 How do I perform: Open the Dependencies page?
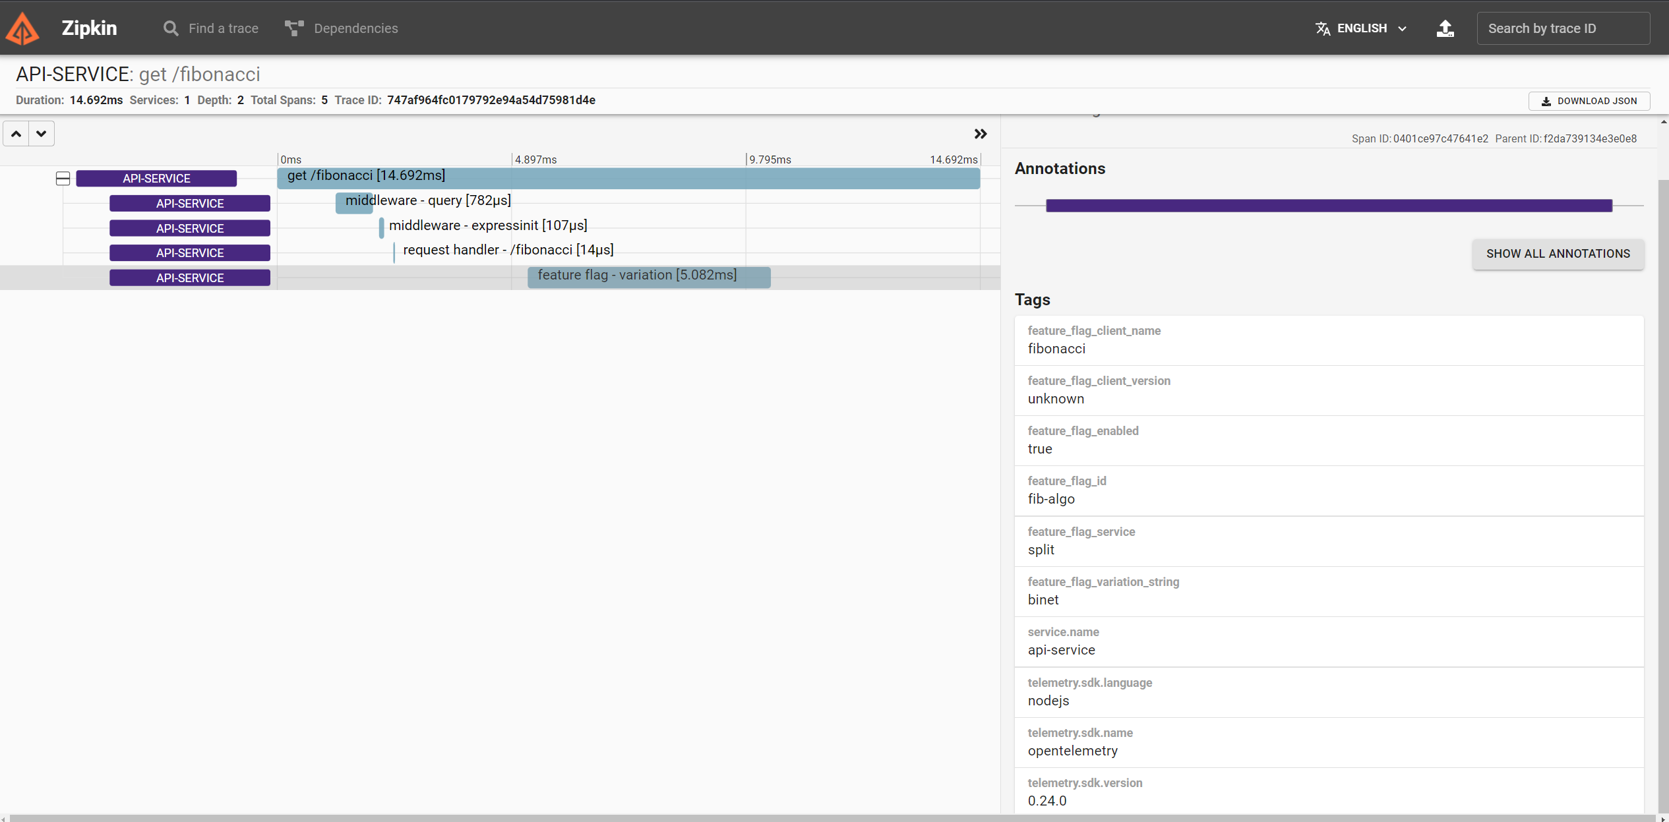click(355, 28)
